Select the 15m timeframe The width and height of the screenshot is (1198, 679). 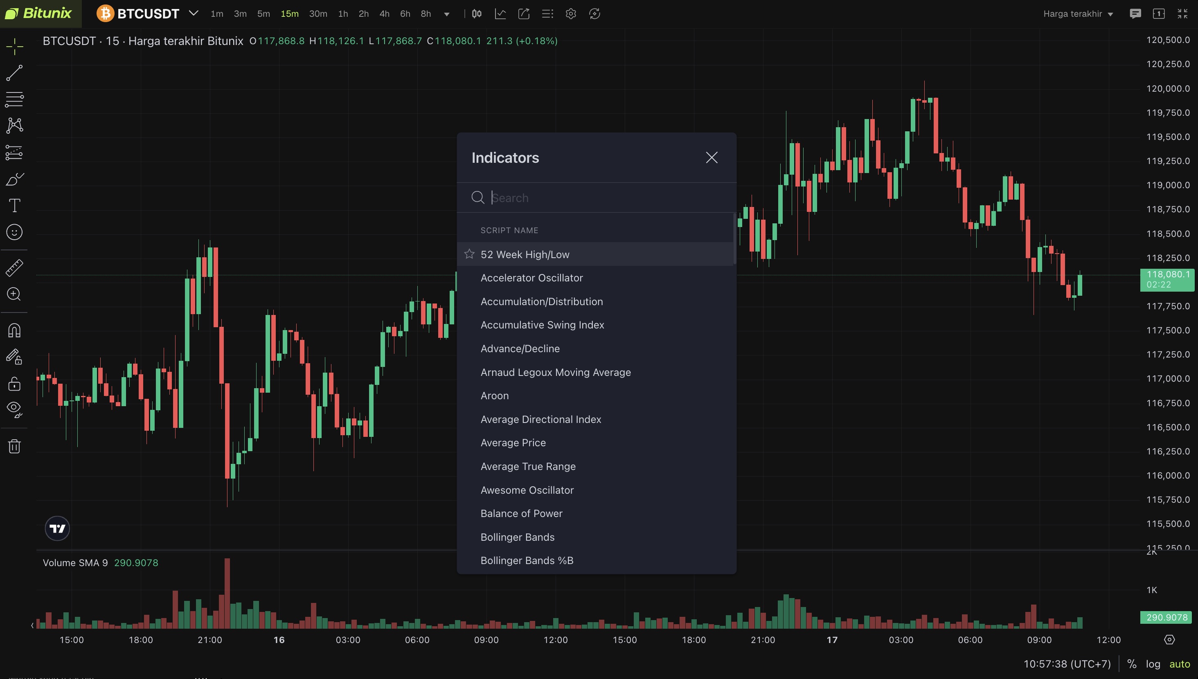tap(290, 13)
